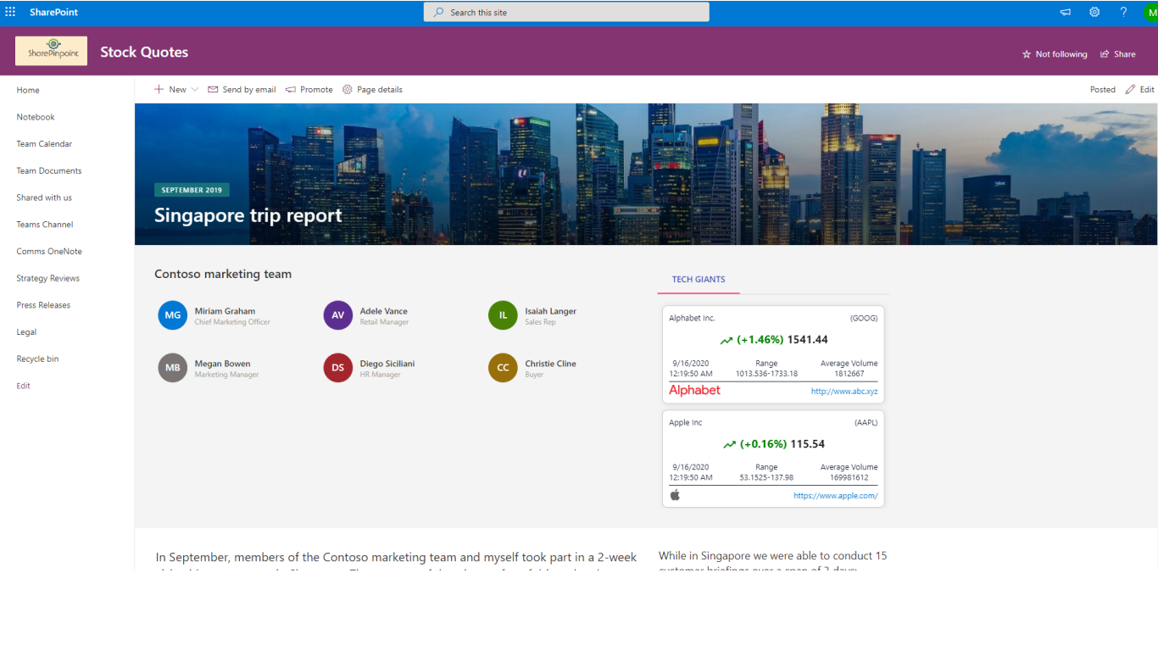Open the app launcher waffle icon
1158x651 pixels.
pos(10,12)
